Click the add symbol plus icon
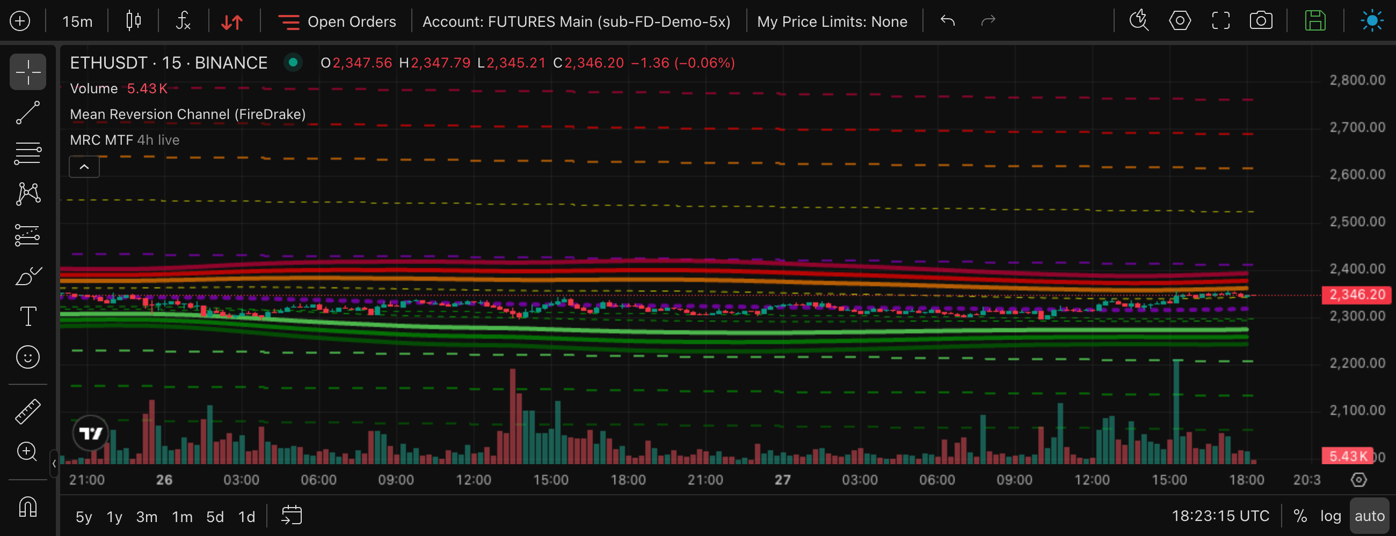This screenshot has width=1396, height=536. 20,21
